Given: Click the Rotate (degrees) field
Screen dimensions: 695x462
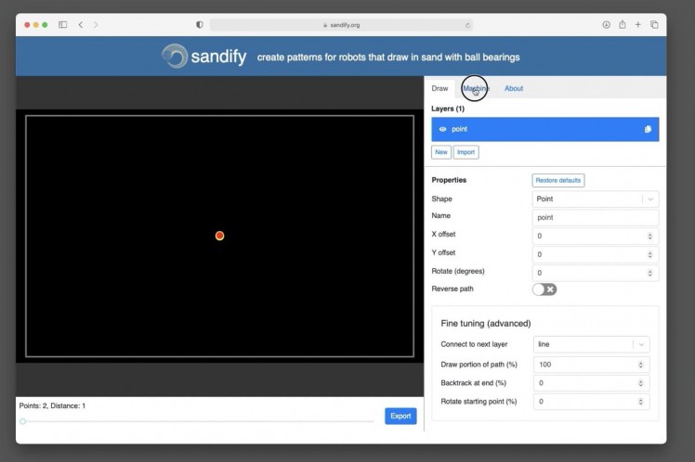Looking at the screenshot, I should tap(596, 273).
